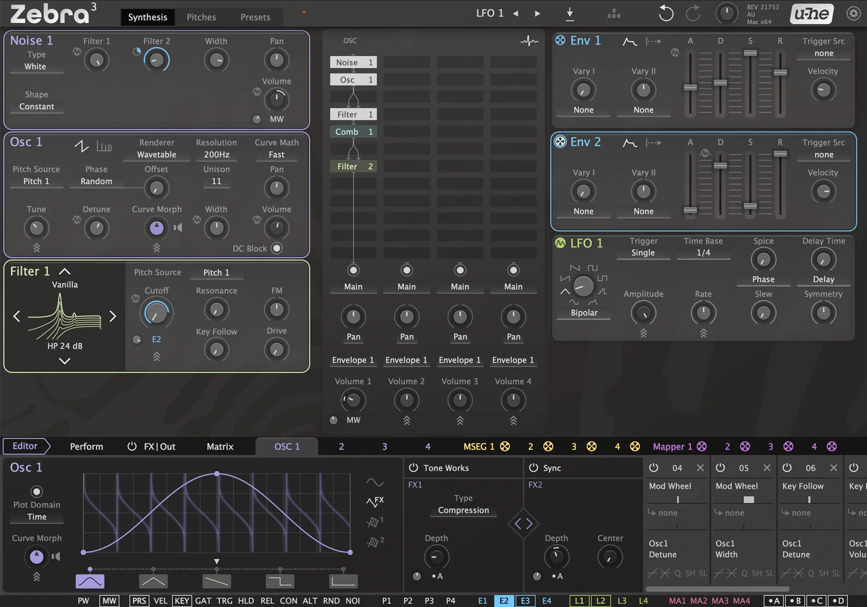Switch to the Pitches tab
The height and width of the screenshot is (607, 867).
(x=201, y=17)
